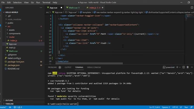Click the package.json braces icon
194x109 pixels.
(6, 65)
